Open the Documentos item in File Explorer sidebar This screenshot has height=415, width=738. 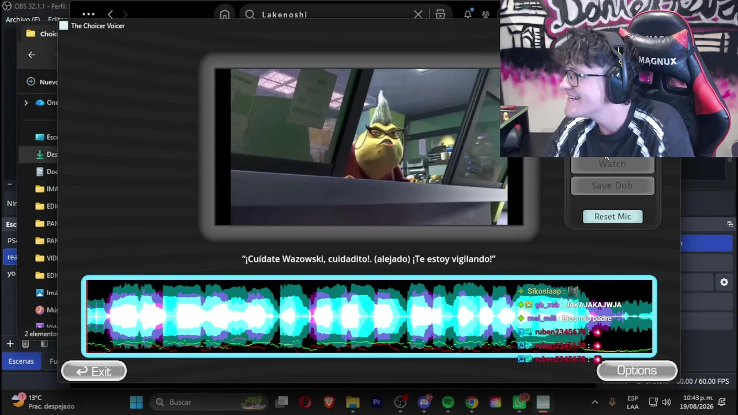[46, 172]
